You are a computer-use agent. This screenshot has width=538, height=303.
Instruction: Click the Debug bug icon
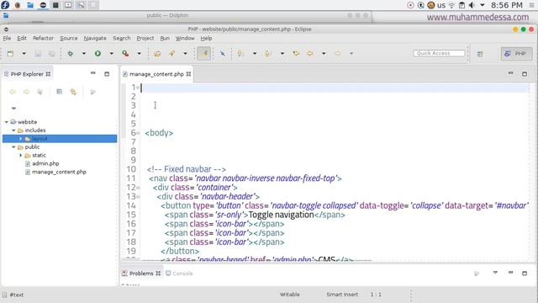(71, 54)
